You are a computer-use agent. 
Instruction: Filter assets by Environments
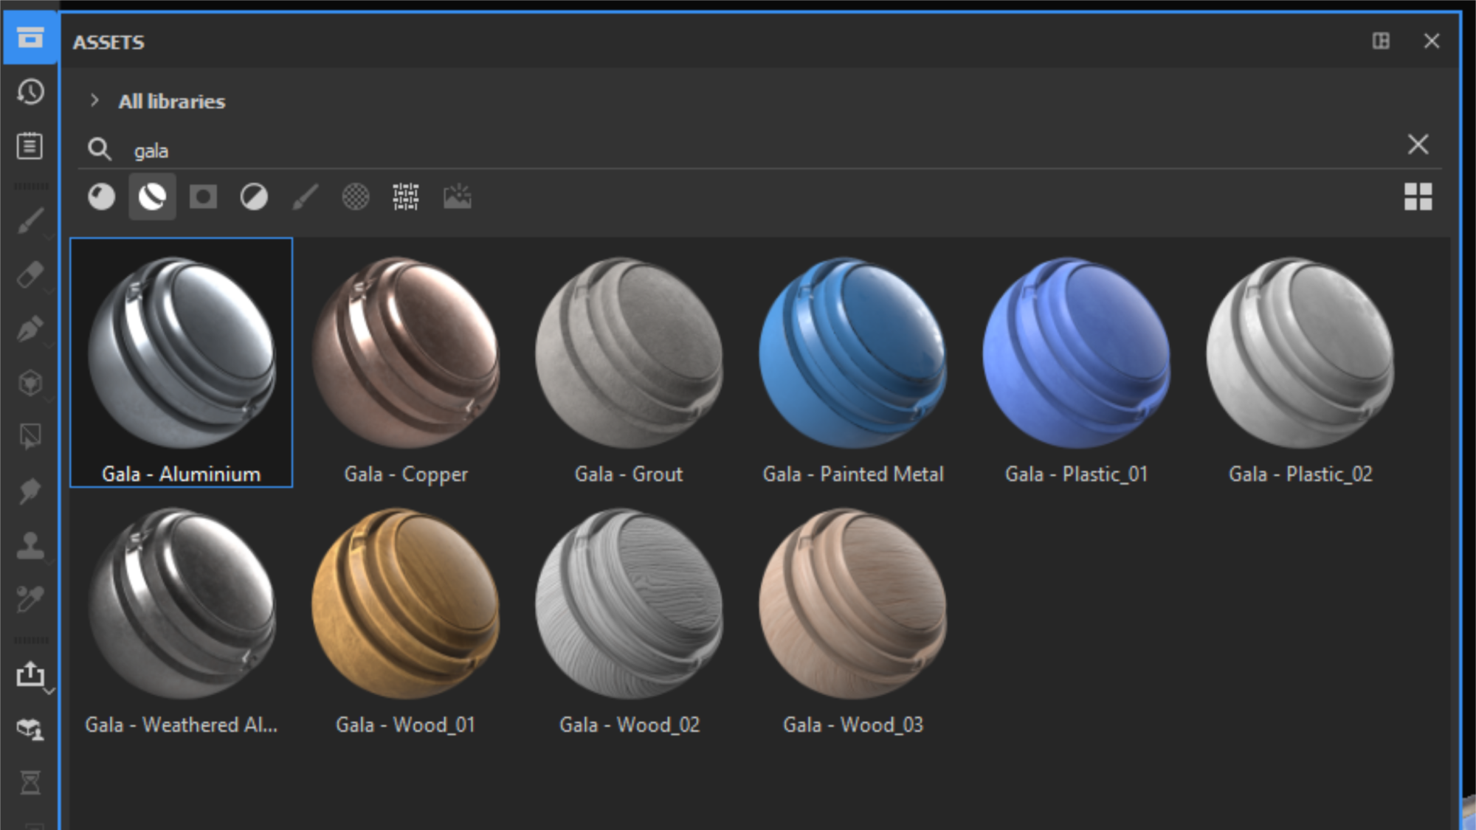click(457, 197)
